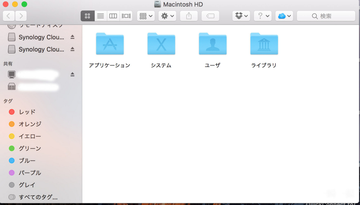This screenshot has height=205, width=360.
Task: Open the cloud sync toolbar menu
Action: pyautogui.click(x=284, y=16)
